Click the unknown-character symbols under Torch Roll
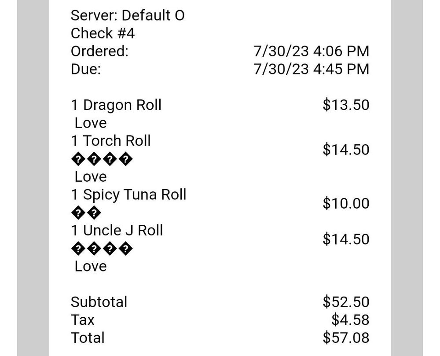Image resolution: width=440 pixels, height=356 pixels. tap(102, 159)
